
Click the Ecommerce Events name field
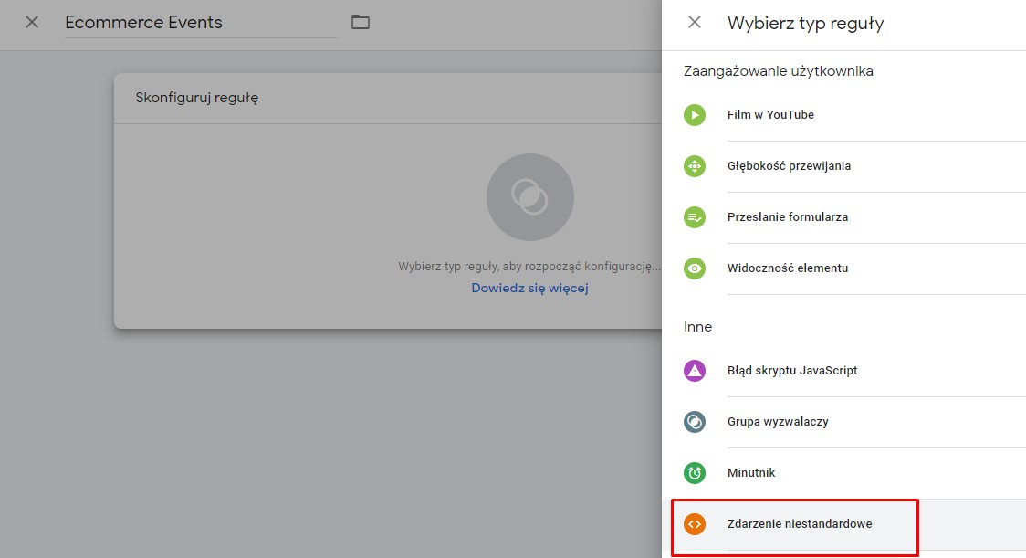[201, 23]
